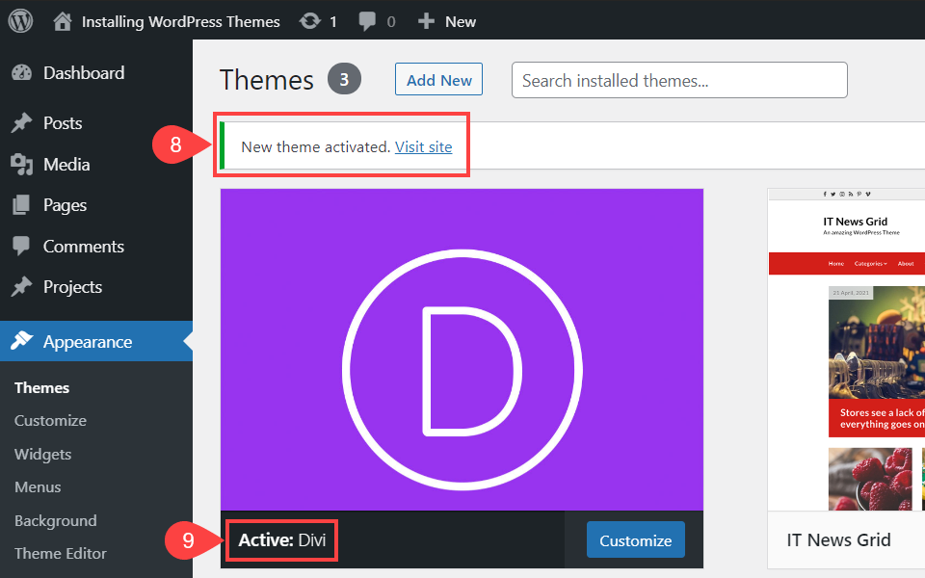Select the Appearance paintbrush icon

click(x=23, y=341)
